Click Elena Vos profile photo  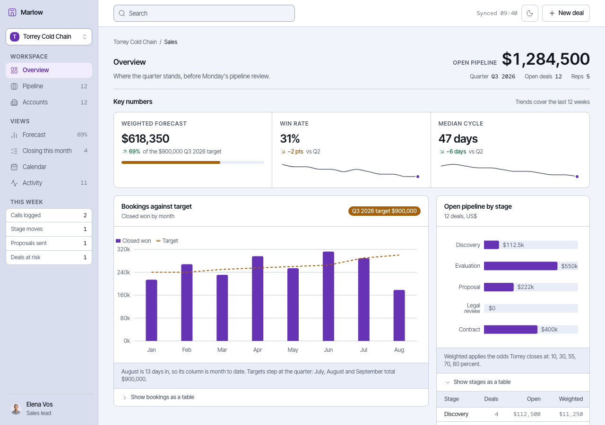tap(16, 409)
